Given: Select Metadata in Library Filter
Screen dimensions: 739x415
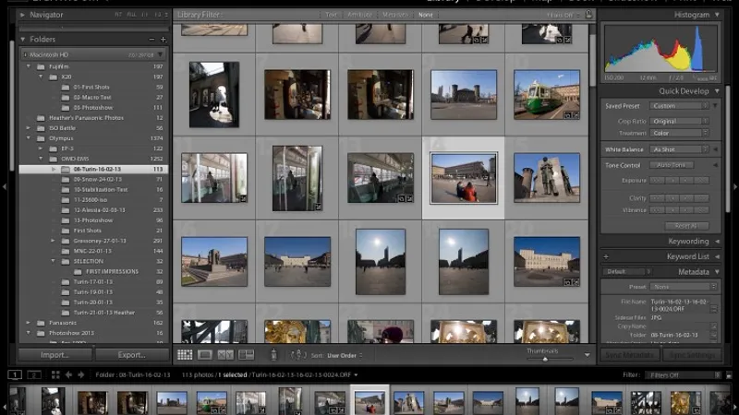Looking at the screenshot, I should coord(395,15).
